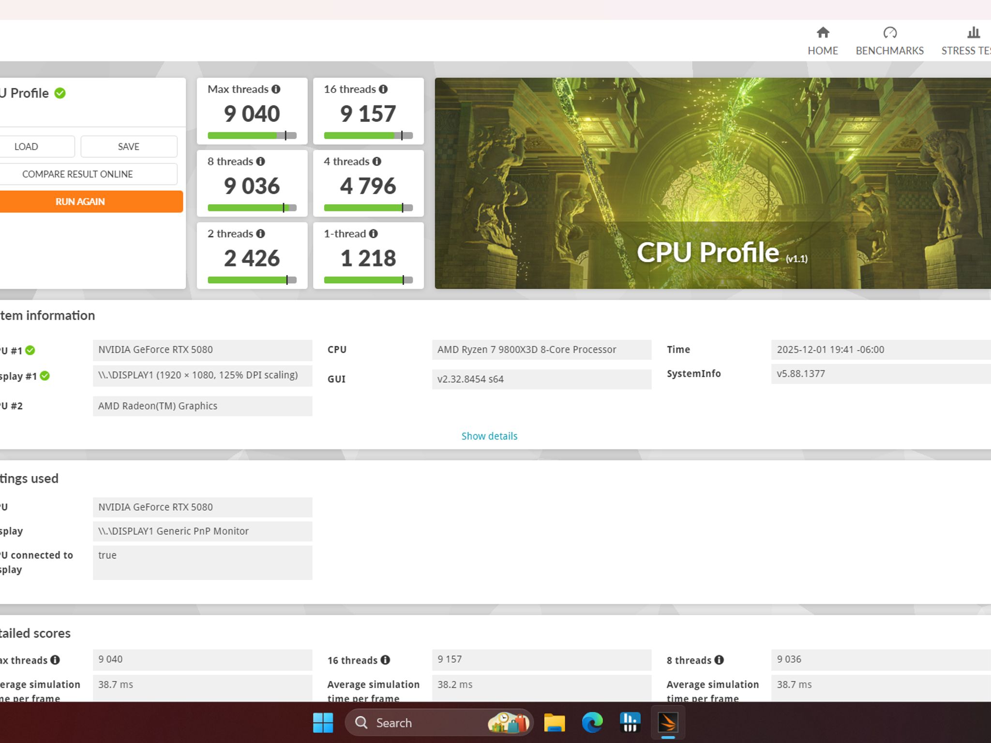Open File Explorer from the taskbar
Image resolution: width=991 pixels, height=743 pixels.
[555, 723]
